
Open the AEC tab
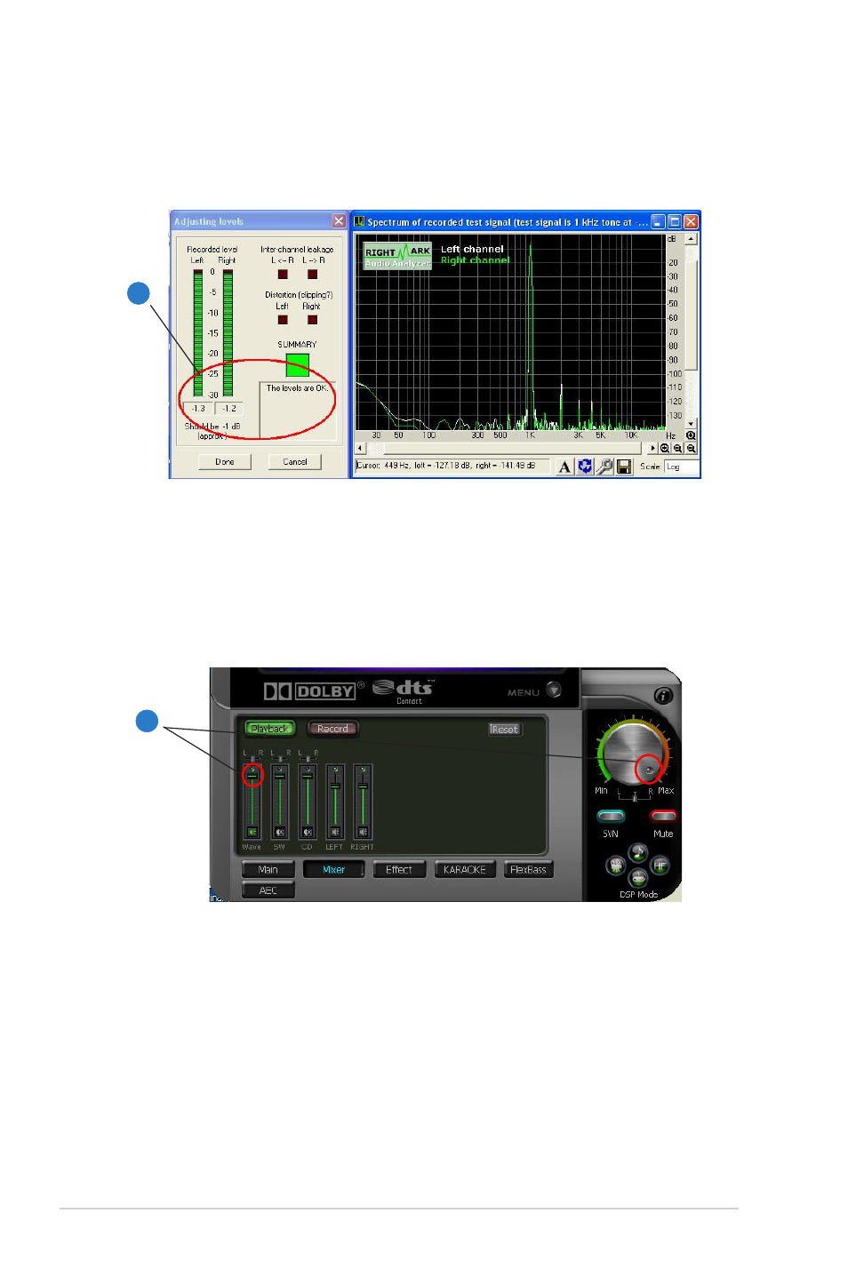coord(268,890)
